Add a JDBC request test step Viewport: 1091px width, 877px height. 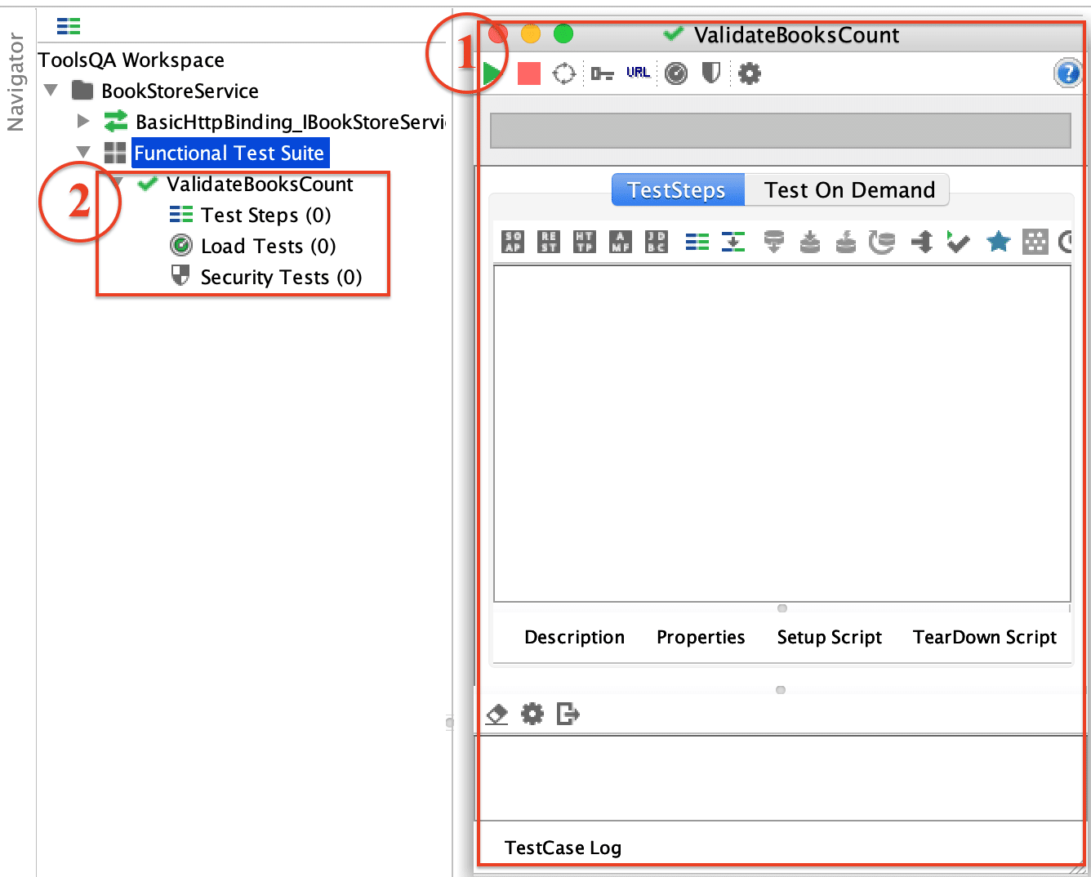(x=656, y=241)
